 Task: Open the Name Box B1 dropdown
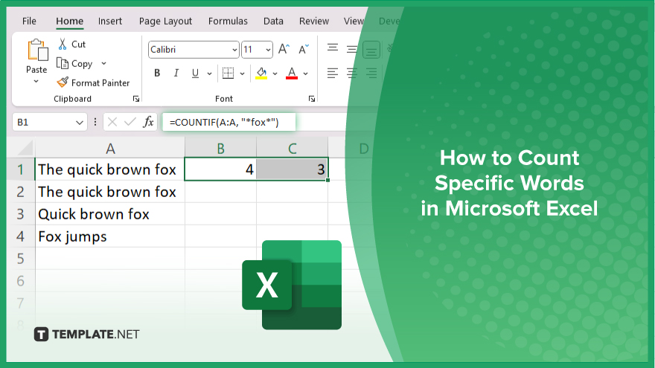click(79, 122)
